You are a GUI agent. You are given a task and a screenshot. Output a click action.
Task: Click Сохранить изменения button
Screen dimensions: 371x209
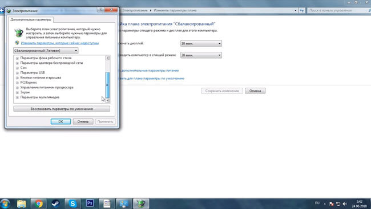[x=222, y=91]
